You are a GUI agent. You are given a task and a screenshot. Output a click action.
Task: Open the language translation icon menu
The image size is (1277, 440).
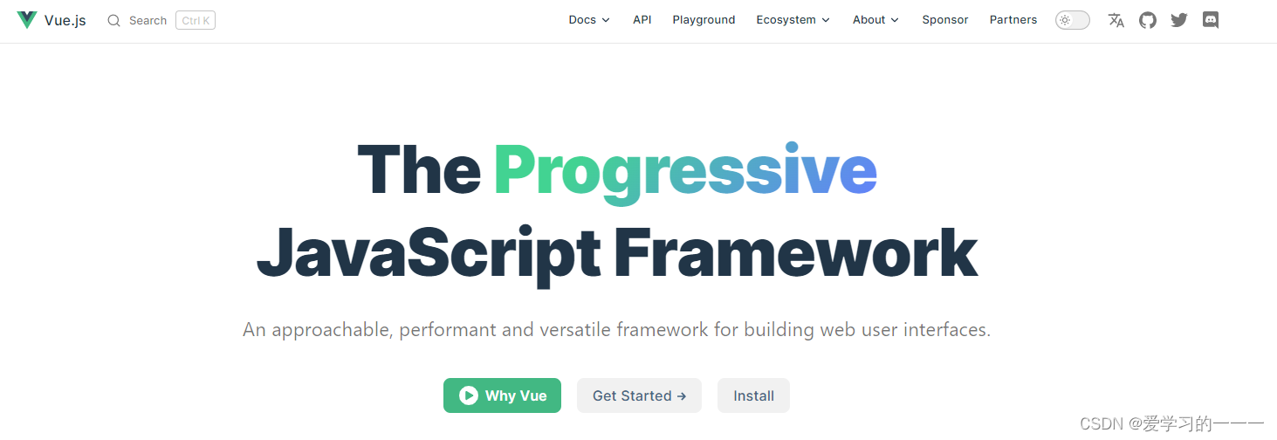tap(1116, 20)
